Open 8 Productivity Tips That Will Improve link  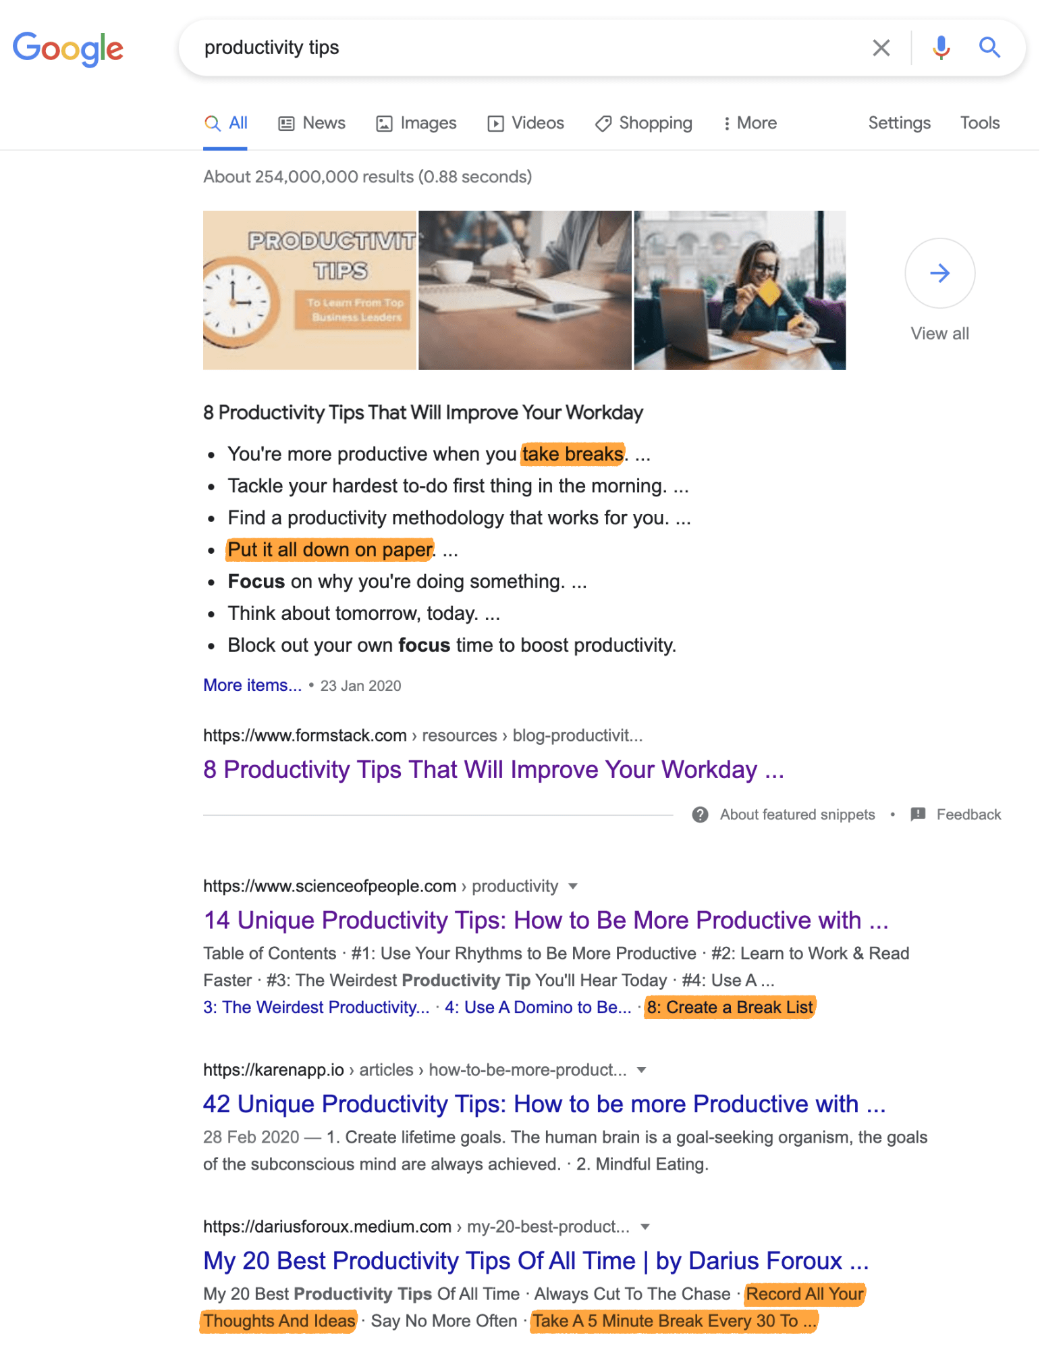(x=493, y=769)
